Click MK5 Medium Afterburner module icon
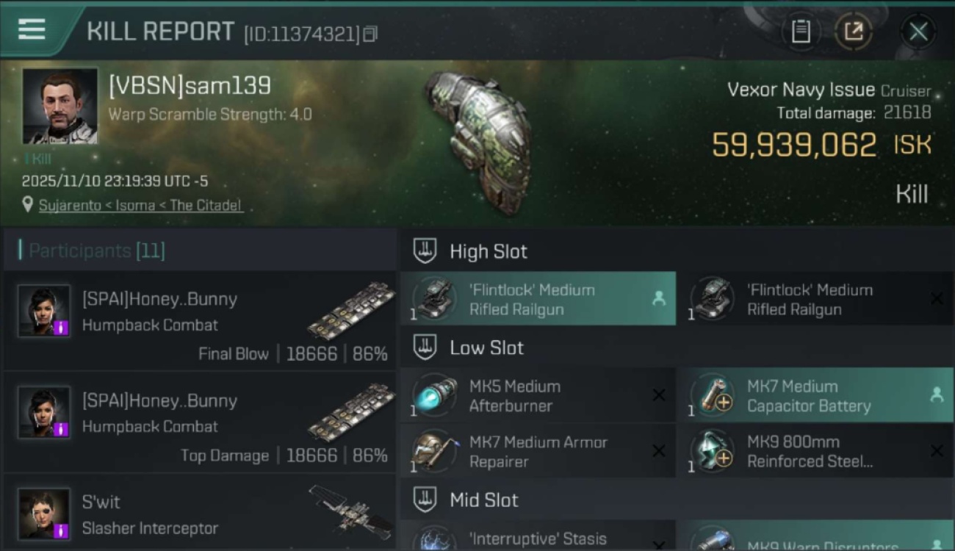The height and width of the screenshot is (551, 955). 433,396
